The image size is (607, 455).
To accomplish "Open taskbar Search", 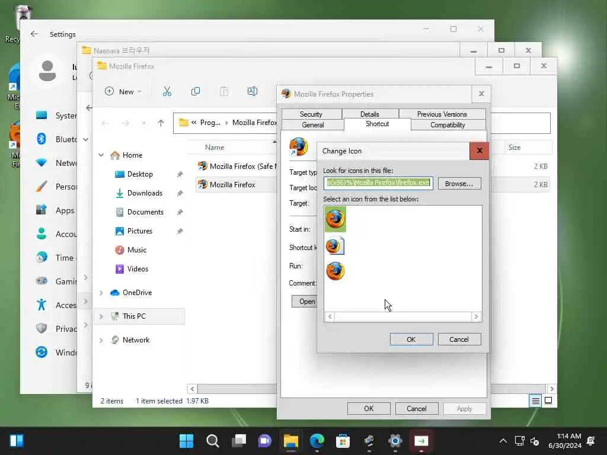I will point(213,441).
